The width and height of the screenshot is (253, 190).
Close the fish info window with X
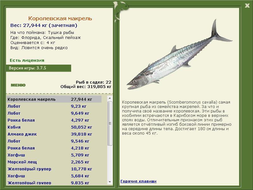247,6
